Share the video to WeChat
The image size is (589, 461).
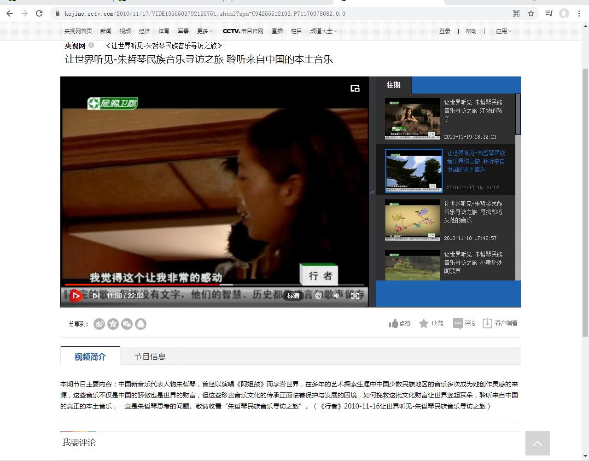click(127, 324)
